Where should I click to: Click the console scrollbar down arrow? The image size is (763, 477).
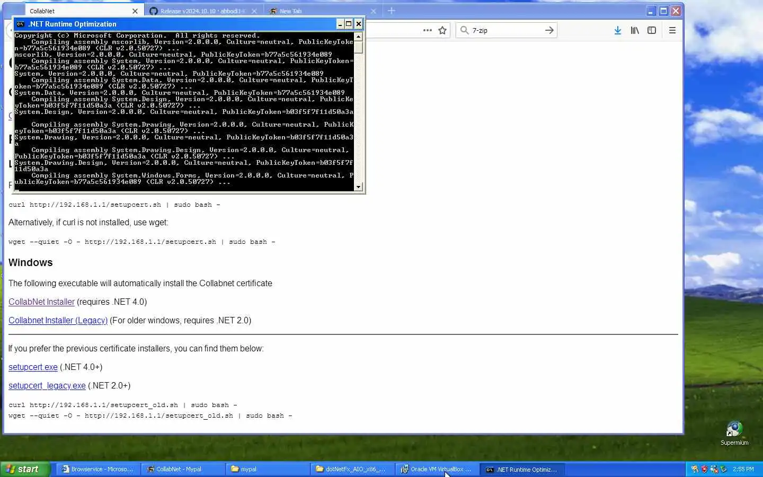pos(359,187)
